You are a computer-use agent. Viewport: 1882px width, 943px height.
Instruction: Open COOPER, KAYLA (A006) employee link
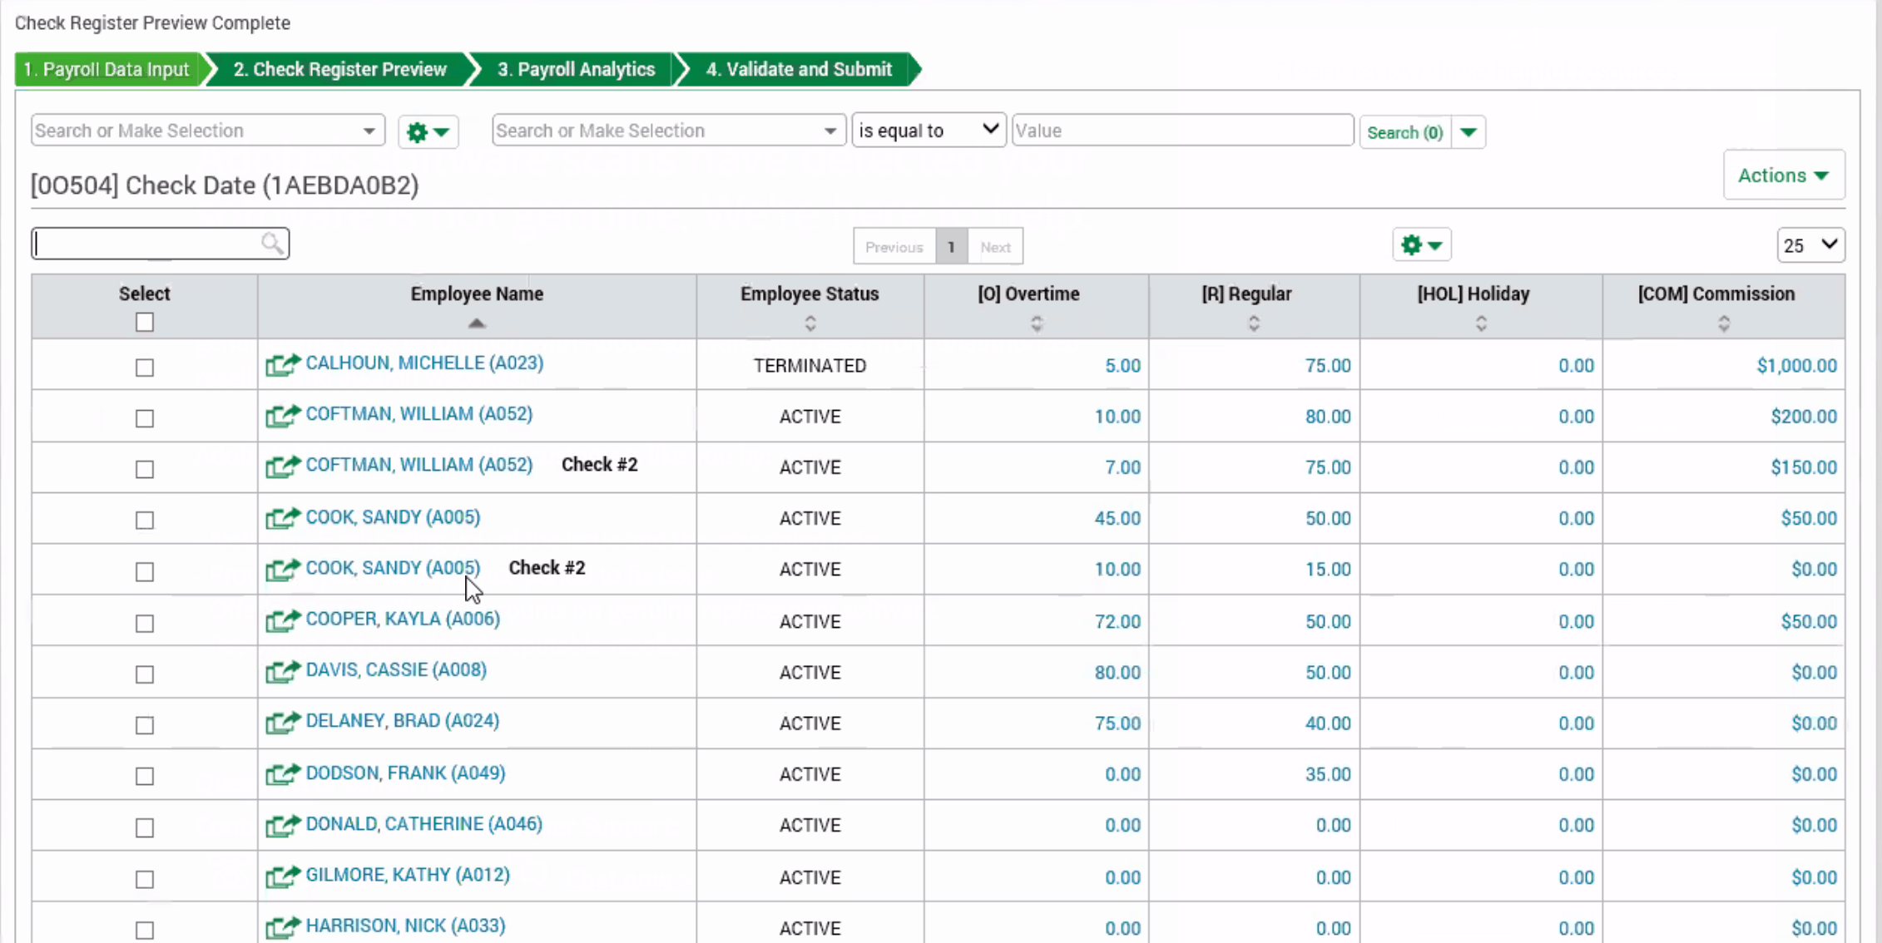tap(403, 620)
